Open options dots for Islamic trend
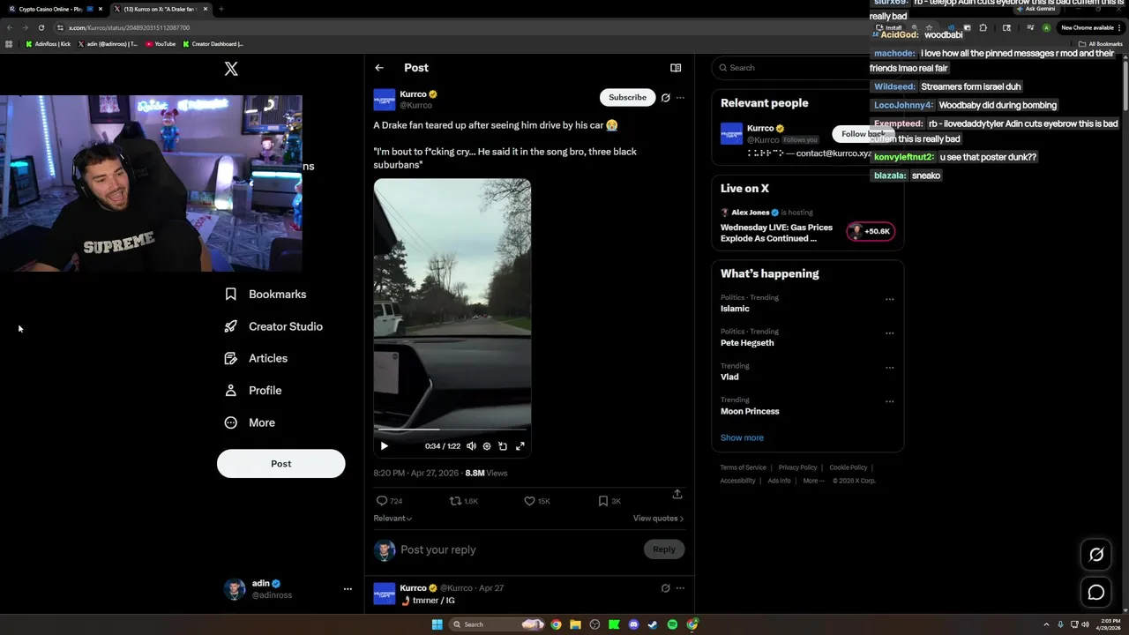 coord(889,299)
